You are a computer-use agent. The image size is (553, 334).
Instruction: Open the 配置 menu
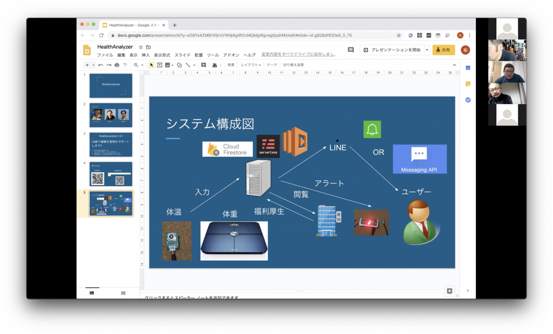[199, 56]
